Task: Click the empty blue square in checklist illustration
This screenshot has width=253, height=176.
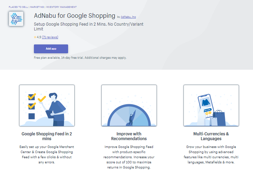Action: click(31, 116)
